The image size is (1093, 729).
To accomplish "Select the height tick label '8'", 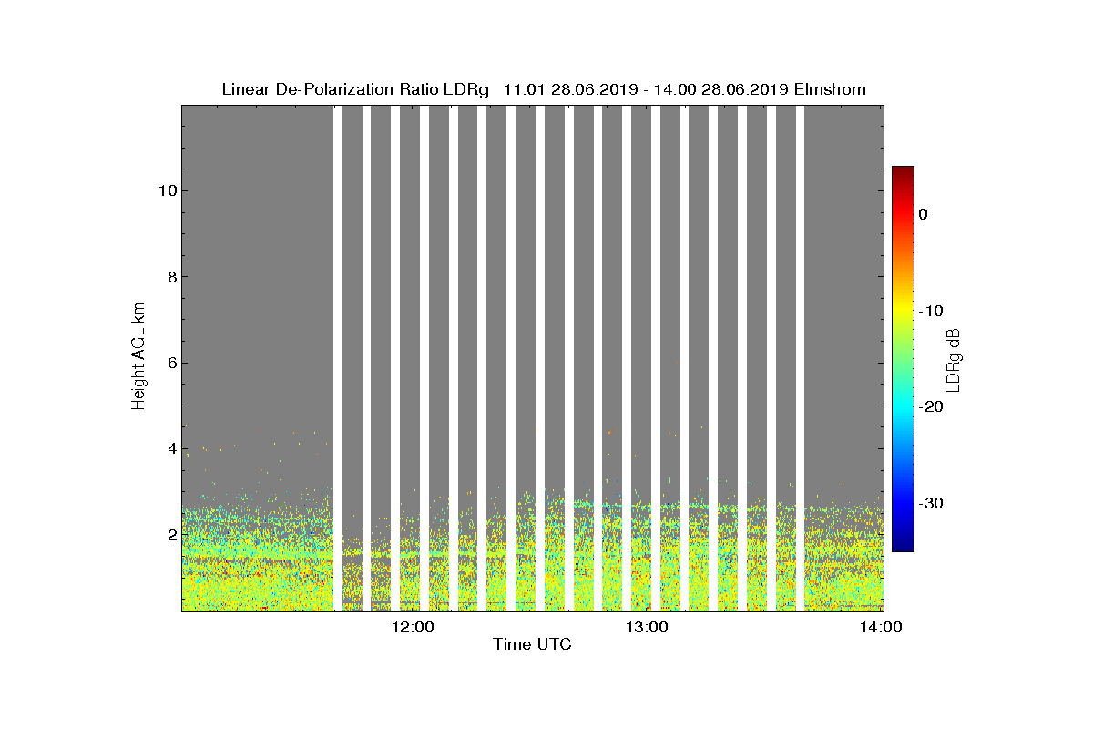I will coord(170,277).
